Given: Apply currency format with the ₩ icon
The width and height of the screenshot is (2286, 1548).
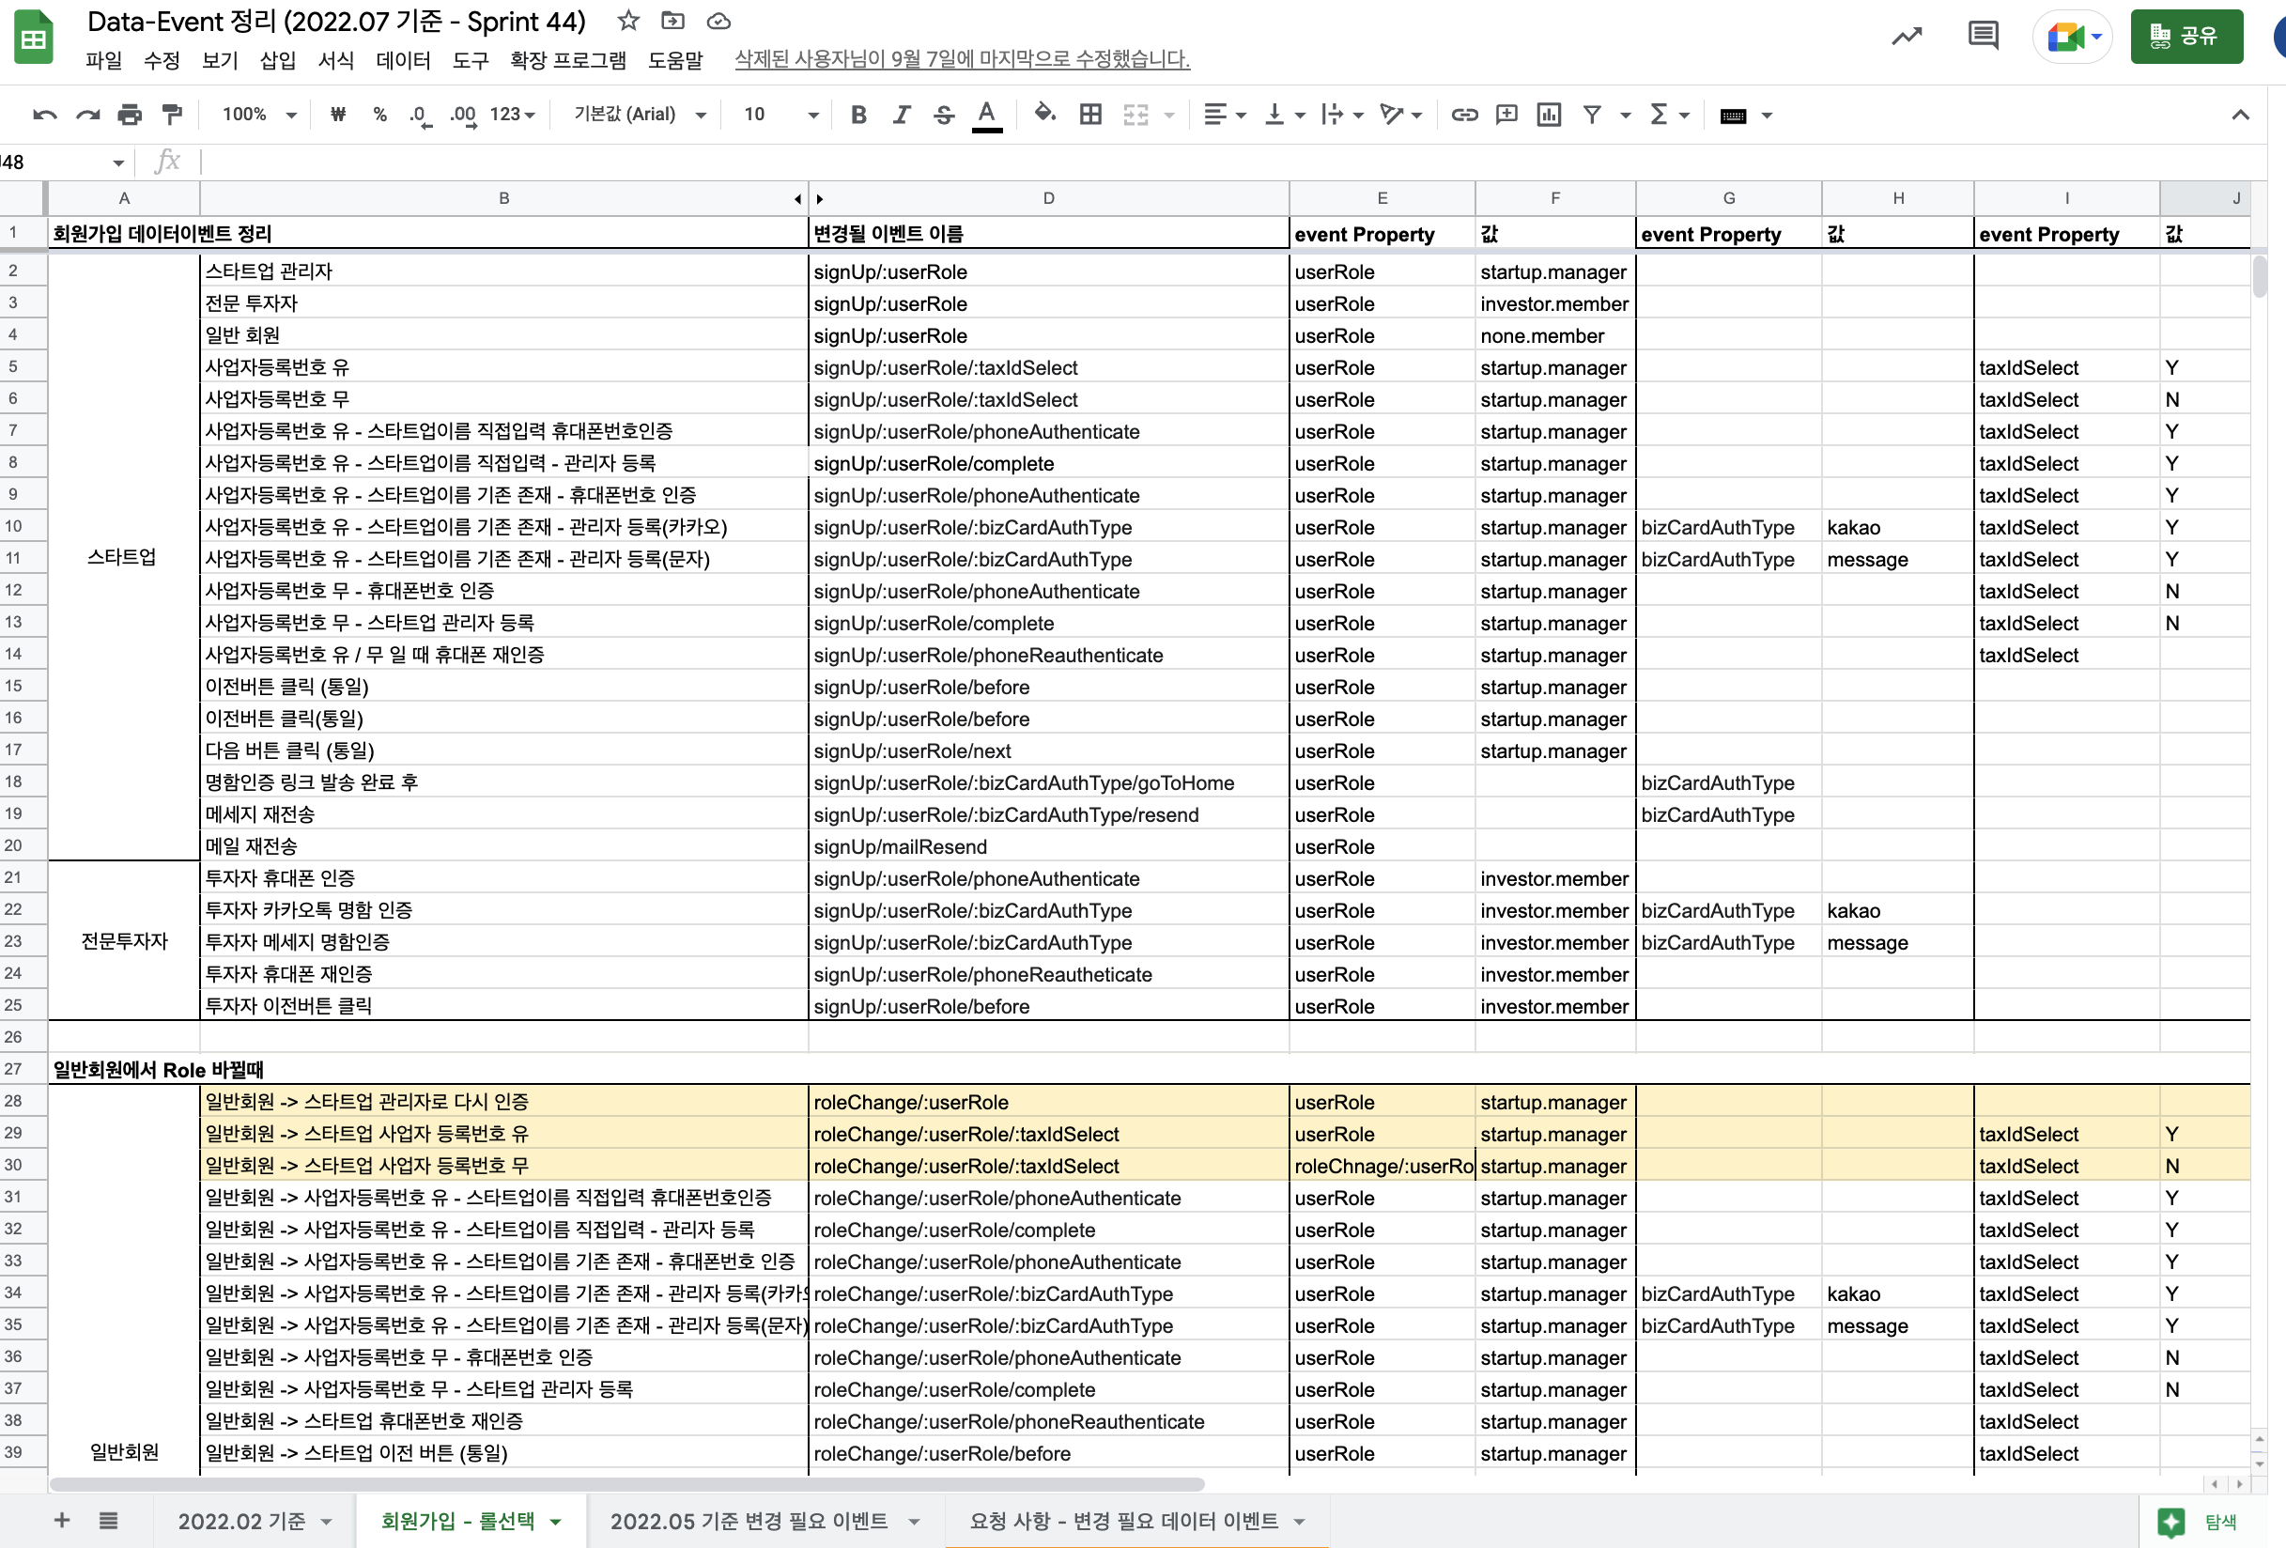Looking at the screenshot, I should pos(337,114).
